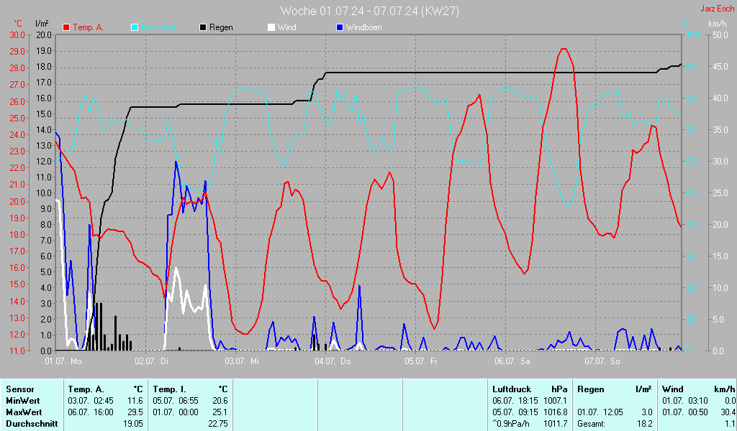The image size is (737, 431).
Task: Click the blue Windböen legend square
Action: [340, 27]
